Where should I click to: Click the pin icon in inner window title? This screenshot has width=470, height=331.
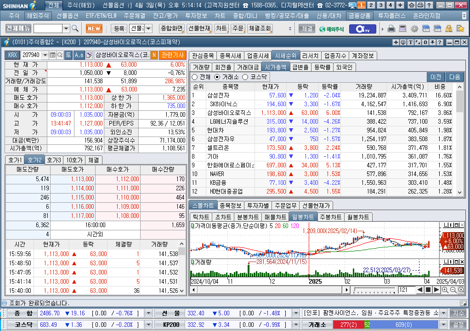(432, 42)
